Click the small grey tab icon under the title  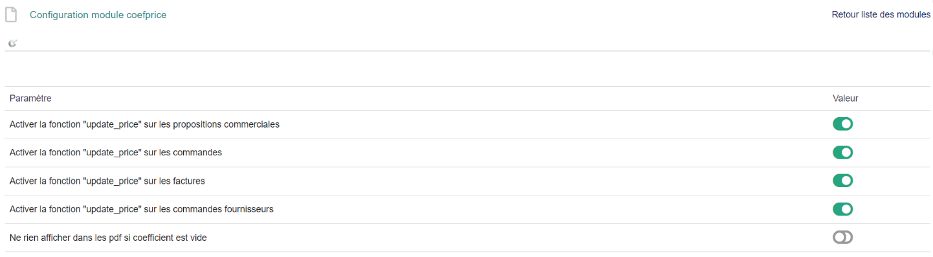tap(12, 43)
